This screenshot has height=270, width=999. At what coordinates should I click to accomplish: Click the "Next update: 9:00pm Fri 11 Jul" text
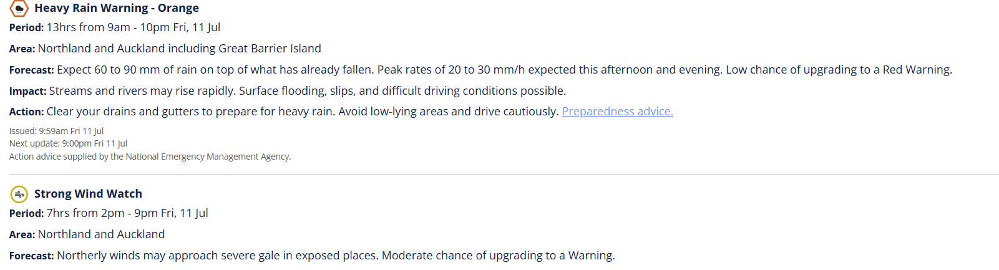(68, 143)
